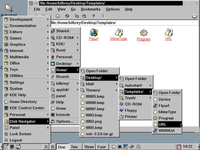Click the clipboard icon next to the clock
The image size is (200, 150).
coord(179,147)
